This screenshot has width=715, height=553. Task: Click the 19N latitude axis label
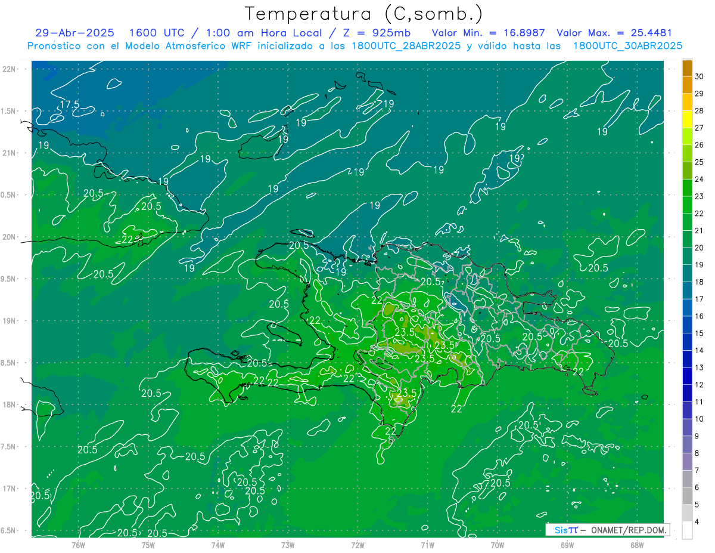tap(9, 320)
